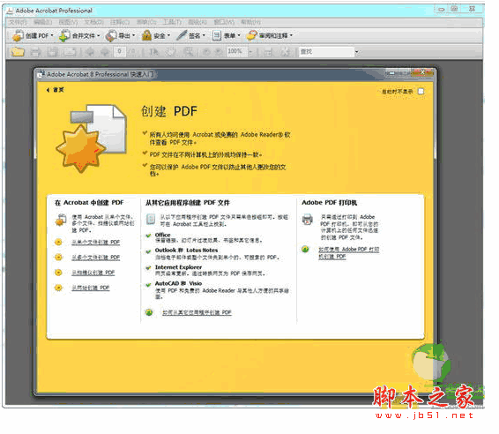Open the 合并文件 toolbar dropdown

pos(79,35)
